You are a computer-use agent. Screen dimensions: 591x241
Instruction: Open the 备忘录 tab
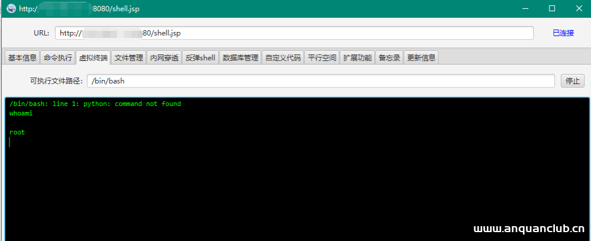pyautogui.click(x=389, y=58)
